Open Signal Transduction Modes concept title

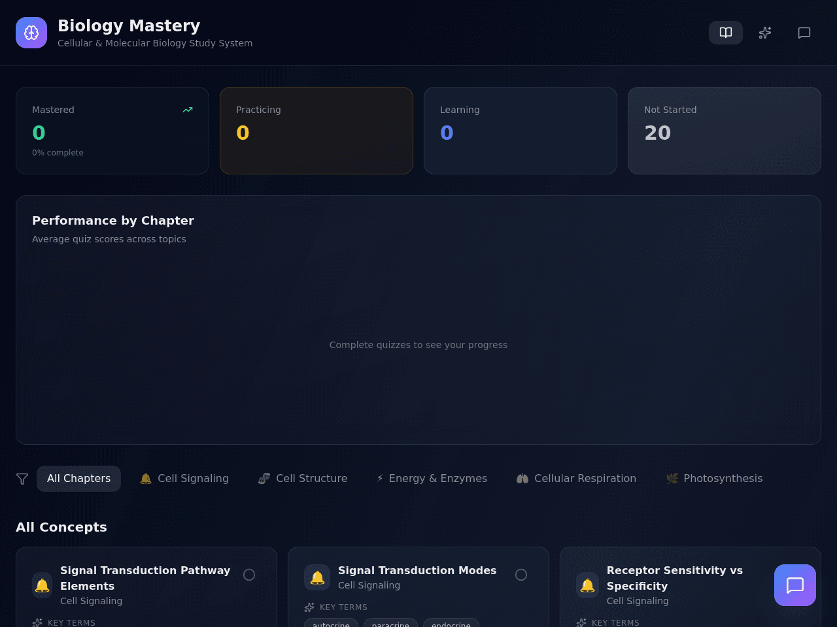coord(417,570)
